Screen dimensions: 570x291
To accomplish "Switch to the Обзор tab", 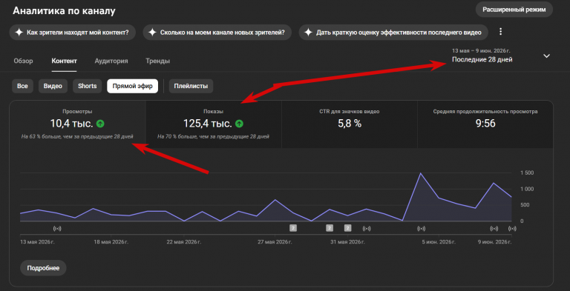I will 23,61.
